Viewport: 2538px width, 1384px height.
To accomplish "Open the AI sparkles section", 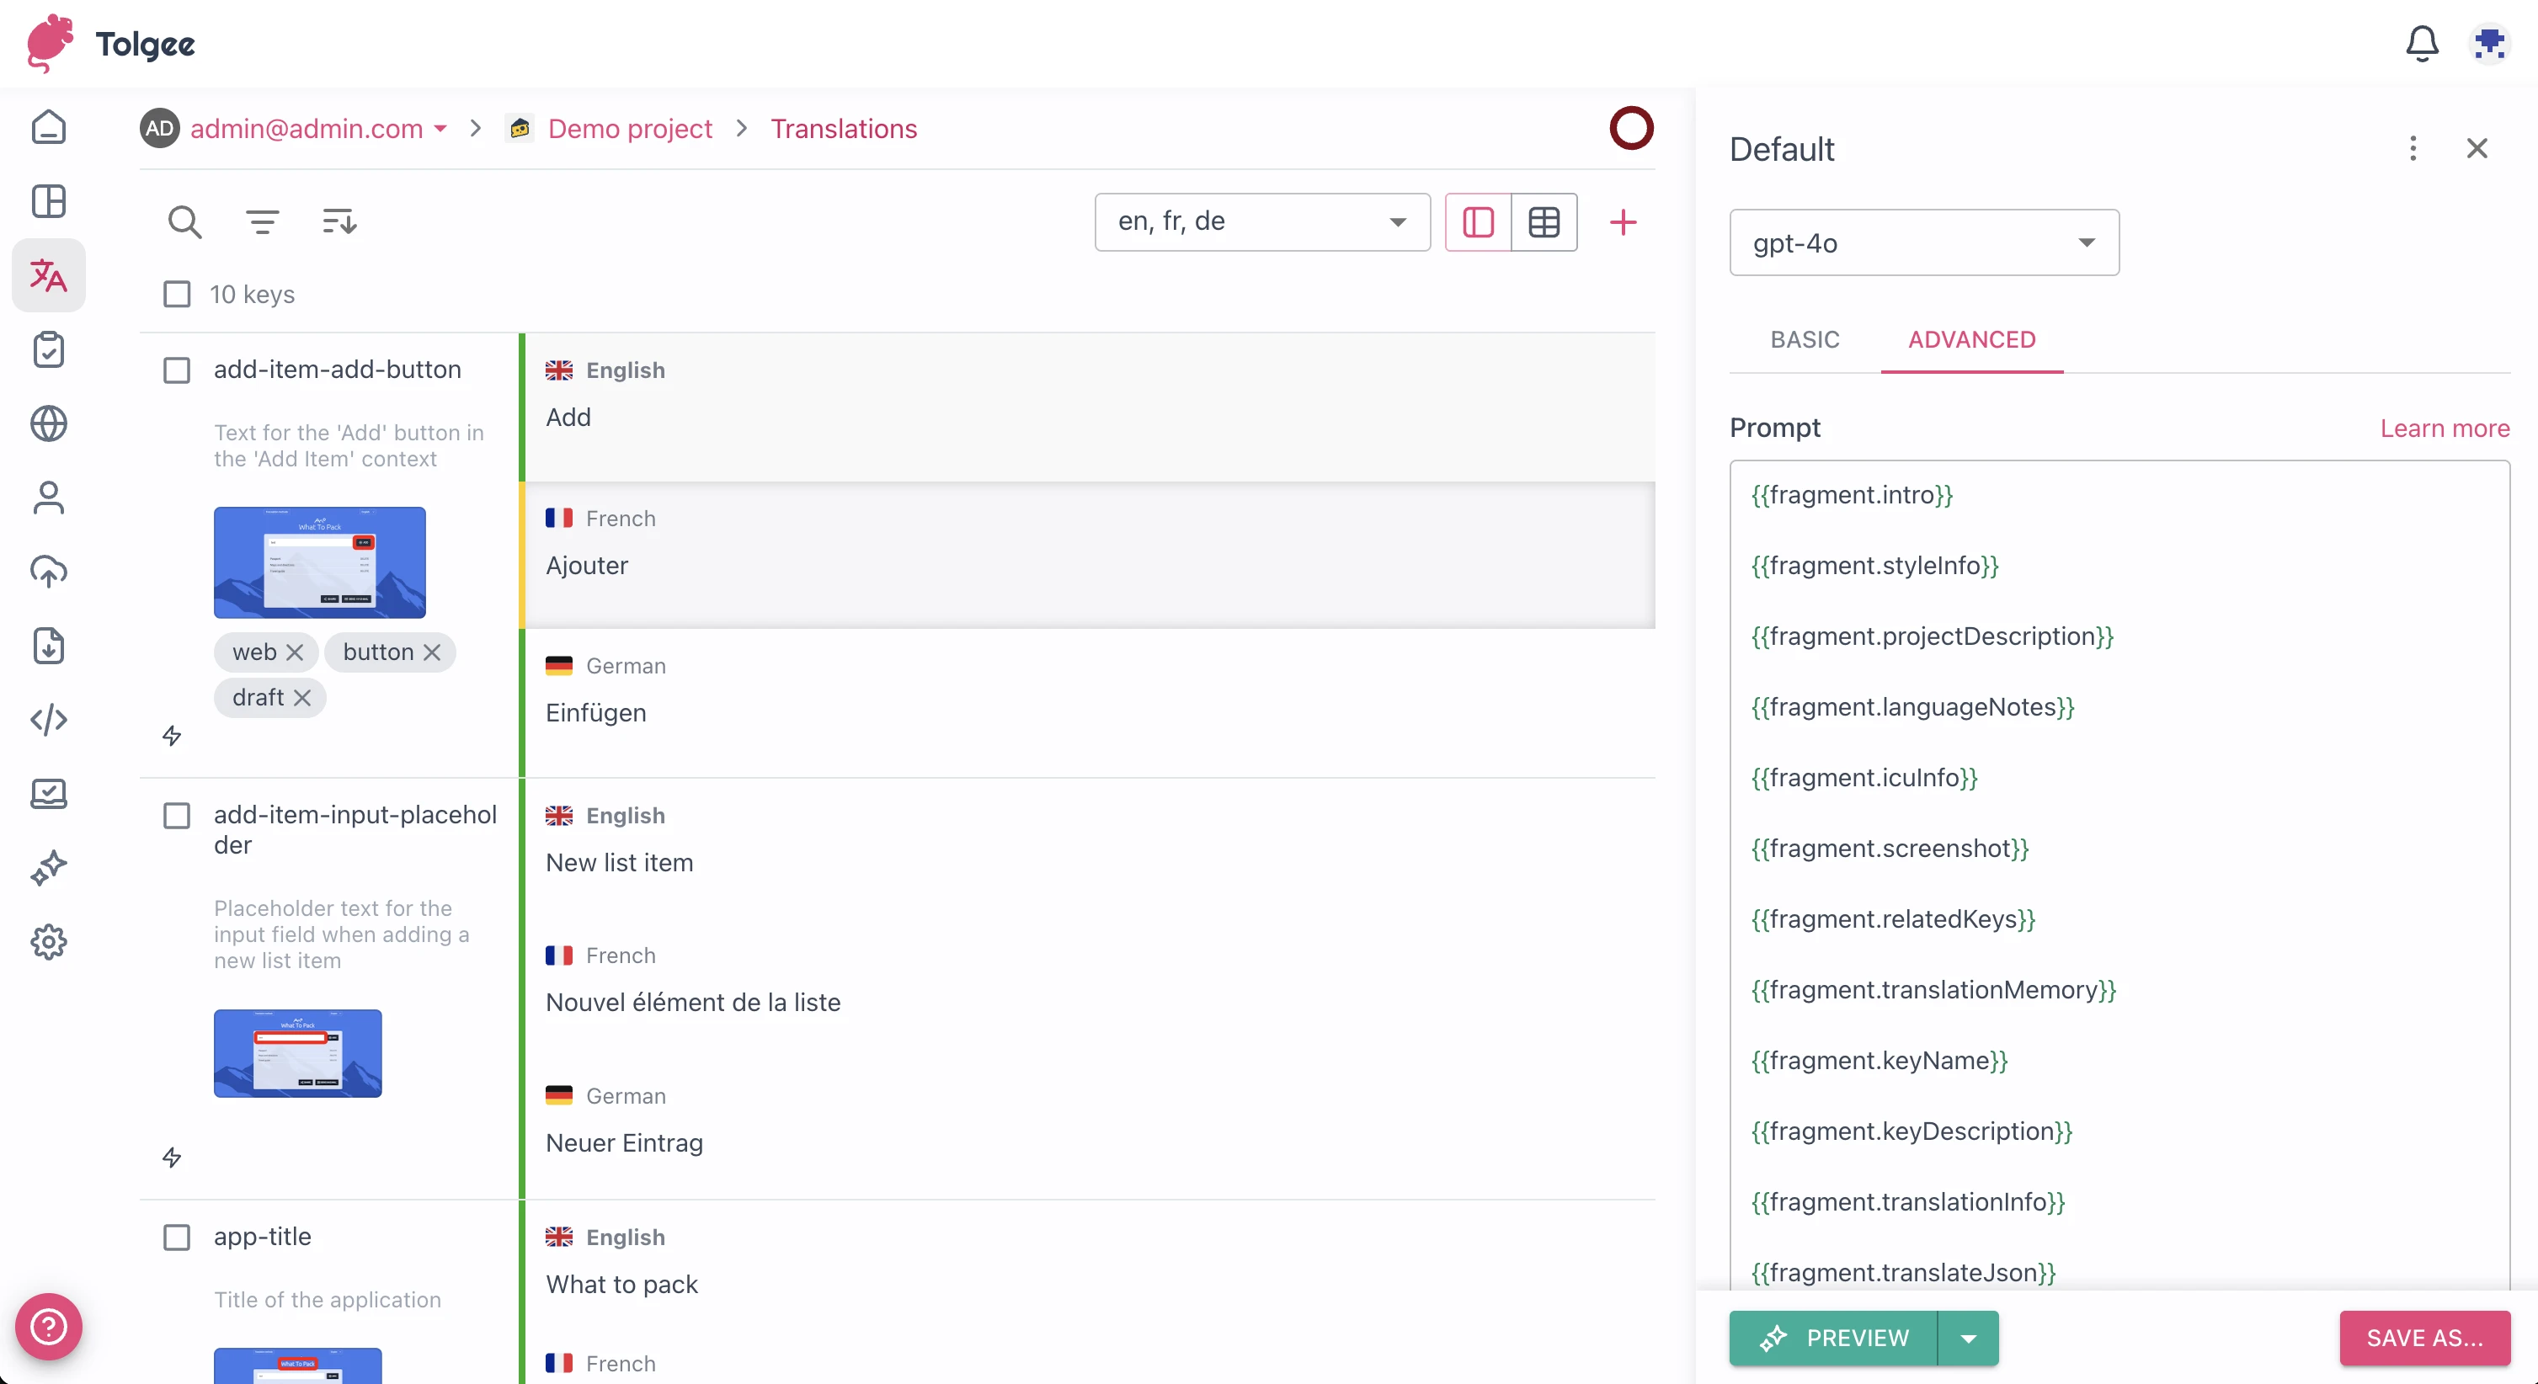I will 48,868.
